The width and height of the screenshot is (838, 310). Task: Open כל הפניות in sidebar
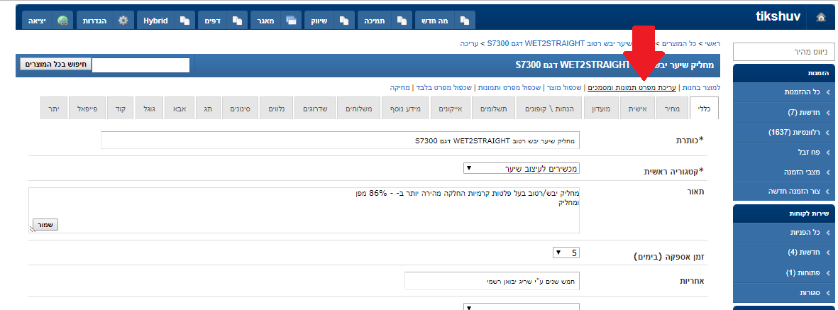pos(783,233)
